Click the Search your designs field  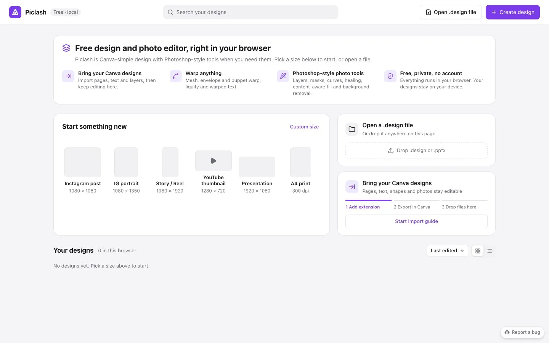[x=250, y=12]
